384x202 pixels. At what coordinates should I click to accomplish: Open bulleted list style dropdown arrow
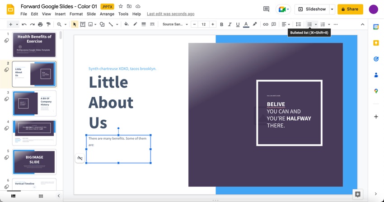tap(316, 24)
